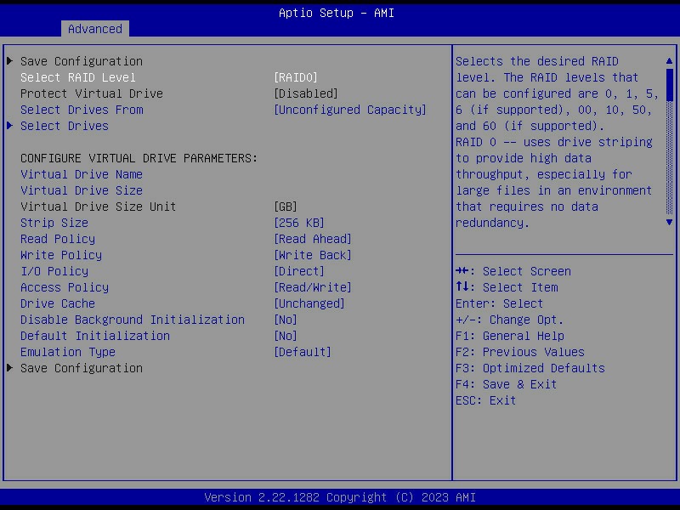Click help panel scroll down arrow
Viewport: 680px width, 510px height.
669,222
